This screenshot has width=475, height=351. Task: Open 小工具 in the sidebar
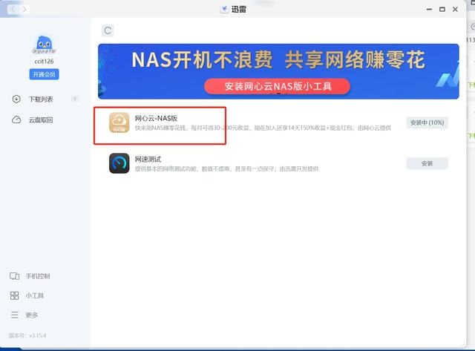35,295
